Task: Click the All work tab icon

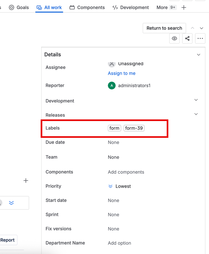Action: (39, 7)
